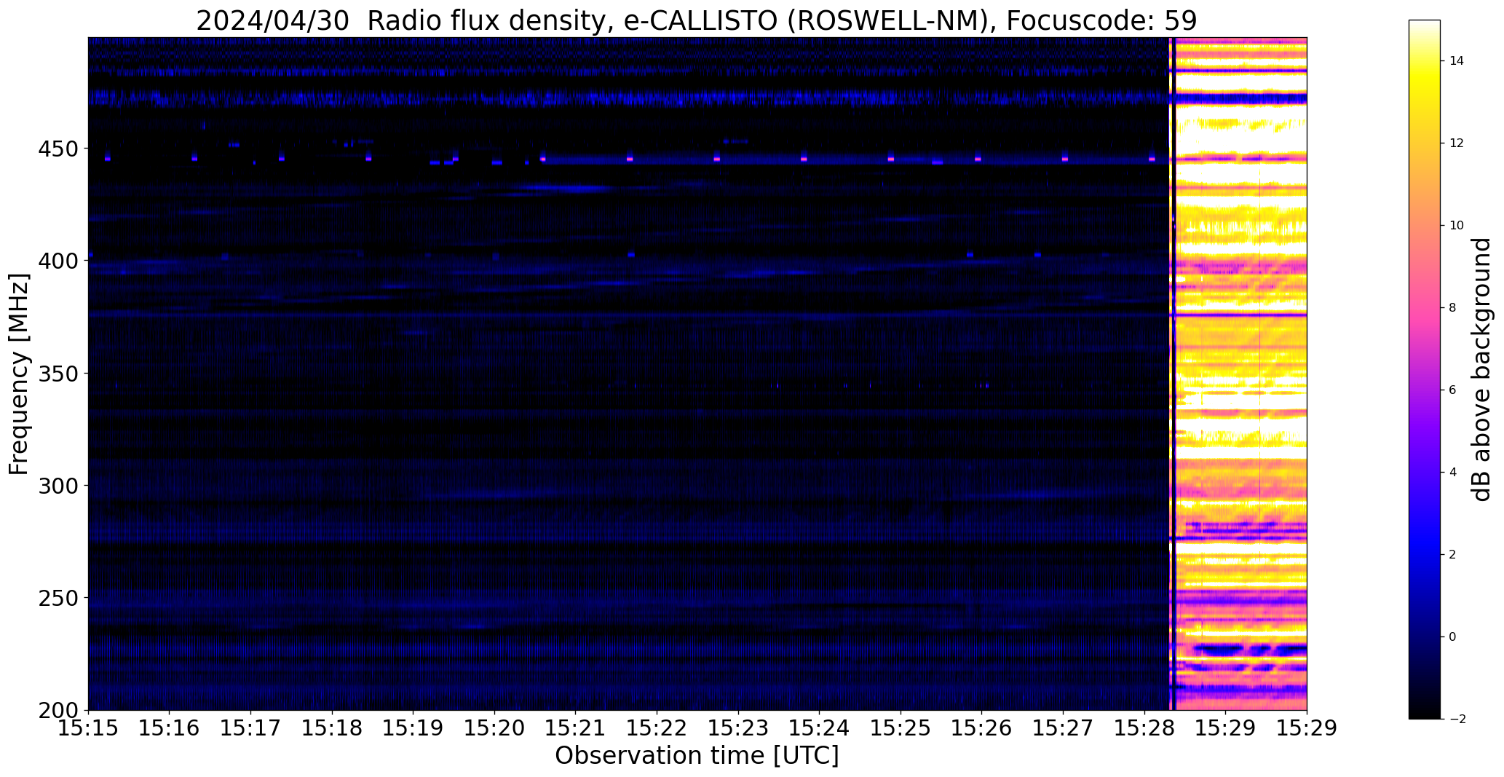The image size is (1504, 777).
Task: Click the 15:19 time tick label
Action: [413, 729]
